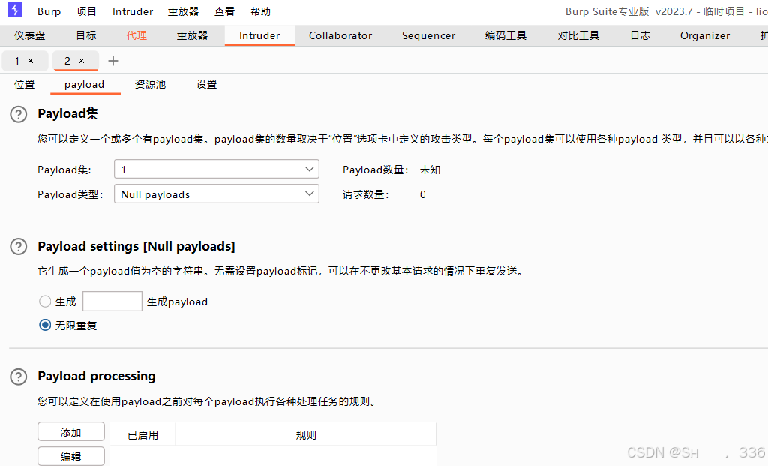The width and height of the screenshot is (768, 466).
Task: Expand the Payload类型 Null payloads dropdown
Action: [x=217, y=194]
